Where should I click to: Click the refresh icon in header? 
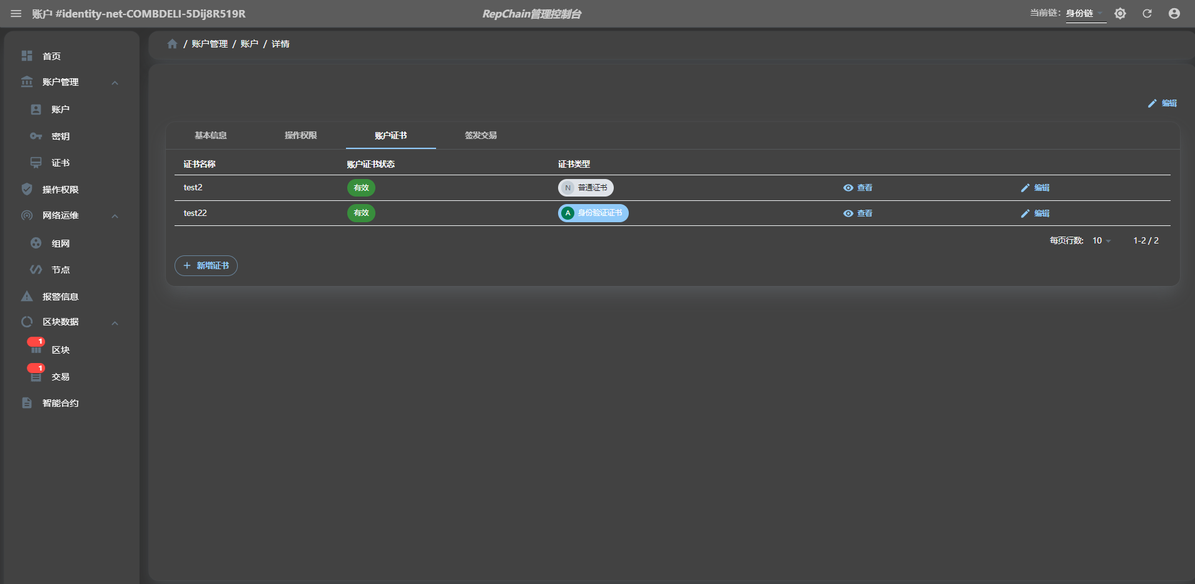(1147, 14)
